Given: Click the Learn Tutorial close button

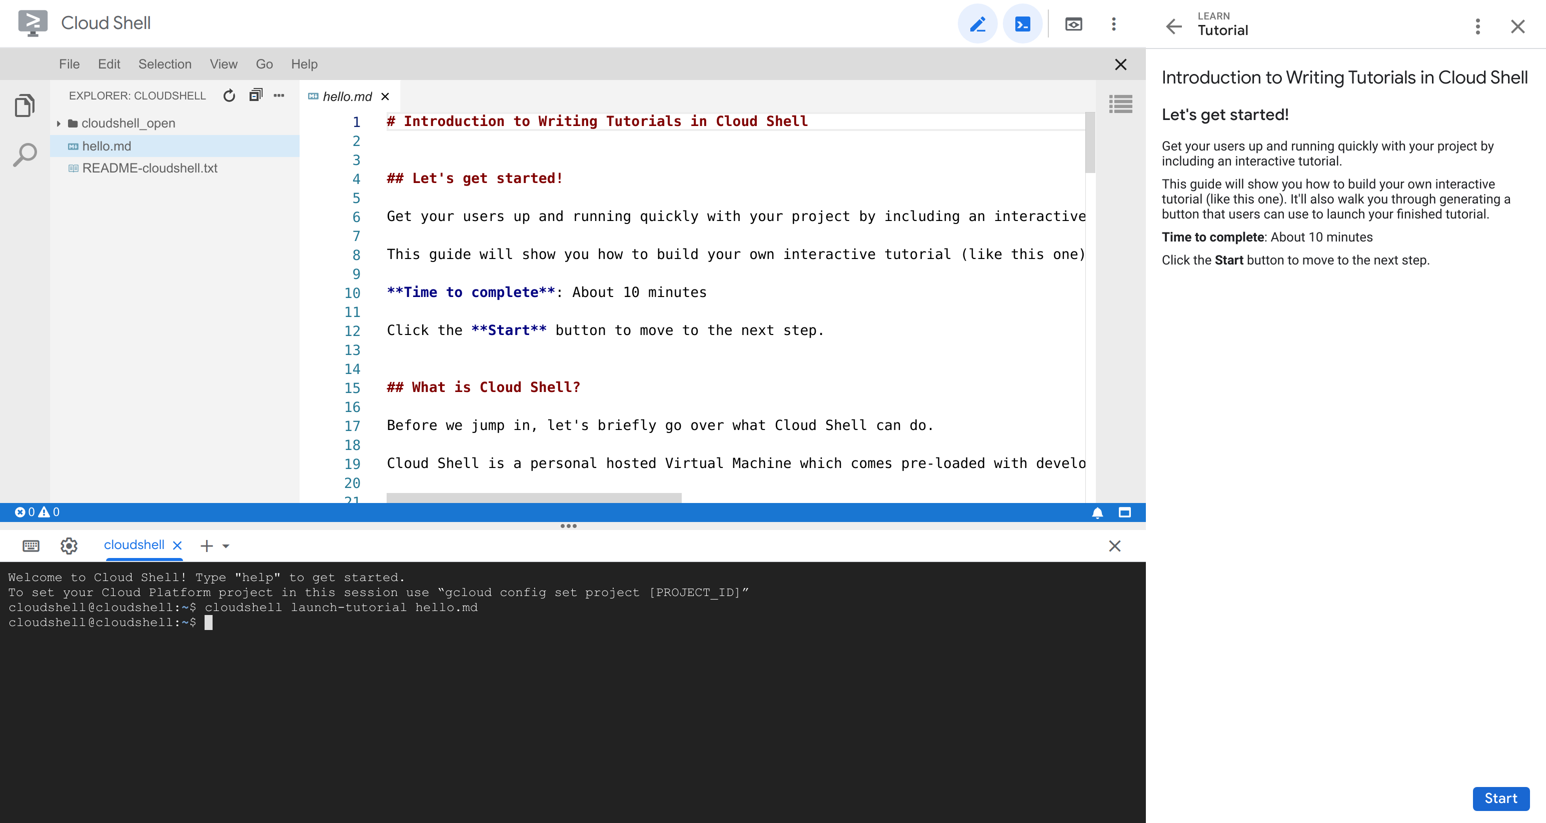Looking at the screenshot, I should (1518, 25).
